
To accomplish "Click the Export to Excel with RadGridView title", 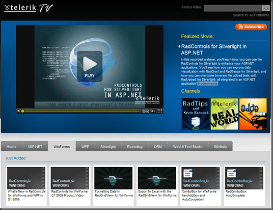I will [x=157, y=194].
